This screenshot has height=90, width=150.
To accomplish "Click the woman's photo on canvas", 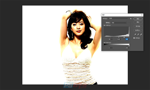I will [75, 45].
